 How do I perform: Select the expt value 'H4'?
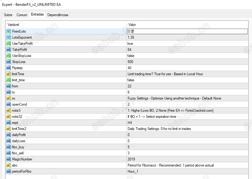click(130, 123)
